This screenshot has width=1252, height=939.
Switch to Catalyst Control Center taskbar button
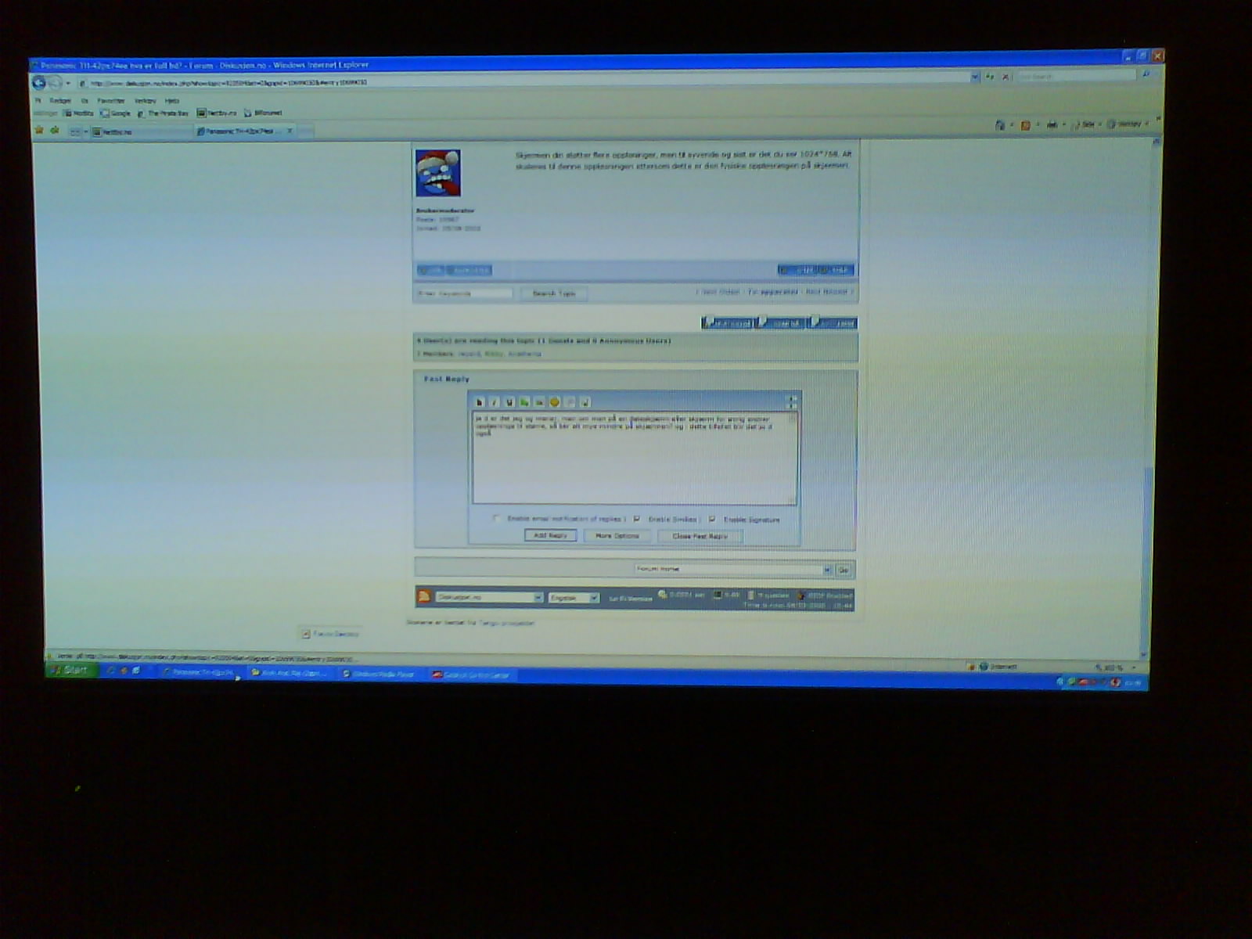tap(472, 675)
